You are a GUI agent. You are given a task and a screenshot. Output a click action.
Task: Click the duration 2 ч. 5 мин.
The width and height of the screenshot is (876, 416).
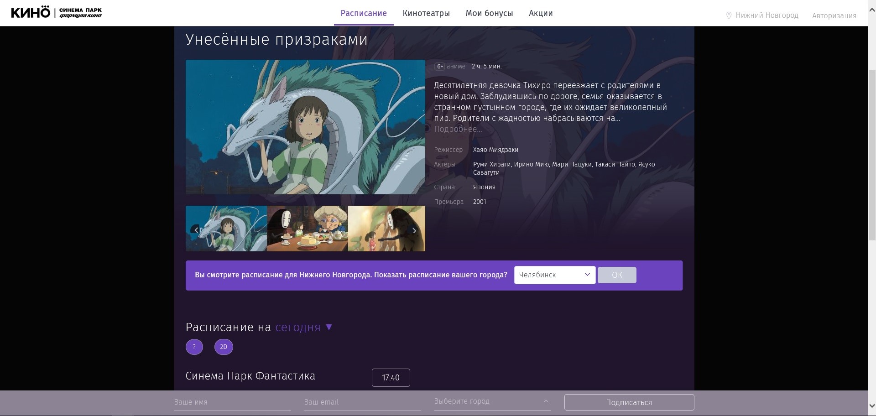[487, 67]
